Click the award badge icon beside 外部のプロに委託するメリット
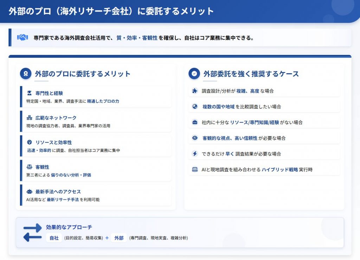Screen dimensions: 360x260 (26, 74)
